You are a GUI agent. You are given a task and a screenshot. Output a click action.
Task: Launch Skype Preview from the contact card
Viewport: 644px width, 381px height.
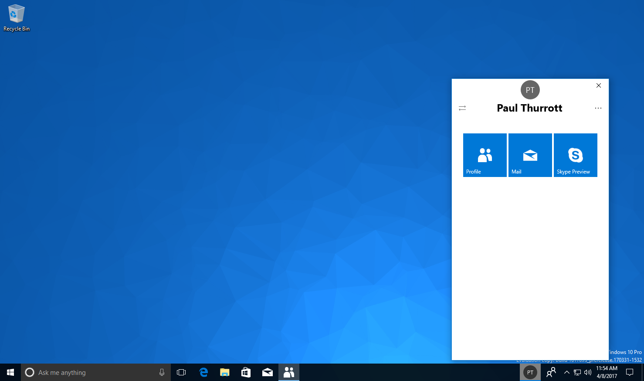click(x=575, y=155)
